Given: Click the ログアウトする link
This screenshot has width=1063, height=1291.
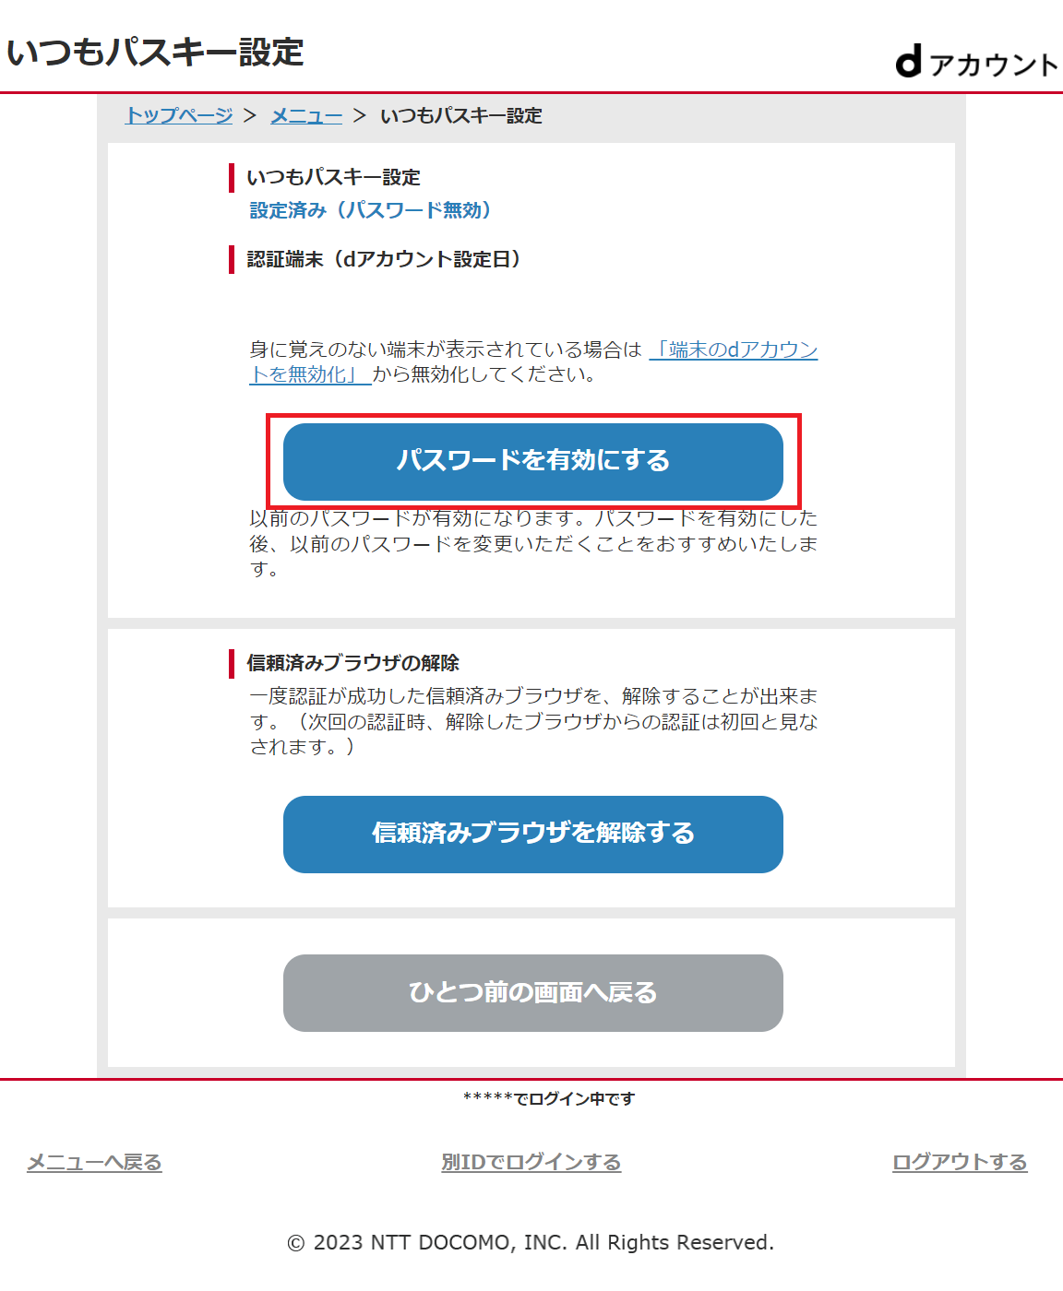Looking at the screenshot, I should (x=960, y=1162).
